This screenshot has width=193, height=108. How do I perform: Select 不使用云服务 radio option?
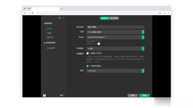click(x=87, y=66)
